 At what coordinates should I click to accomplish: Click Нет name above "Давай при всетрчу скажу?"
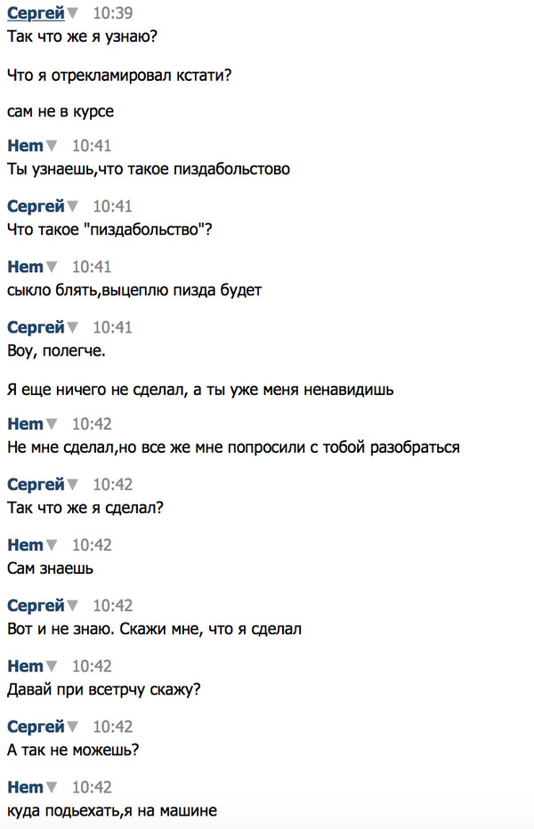pyautogui.click(x=25, y=666)
